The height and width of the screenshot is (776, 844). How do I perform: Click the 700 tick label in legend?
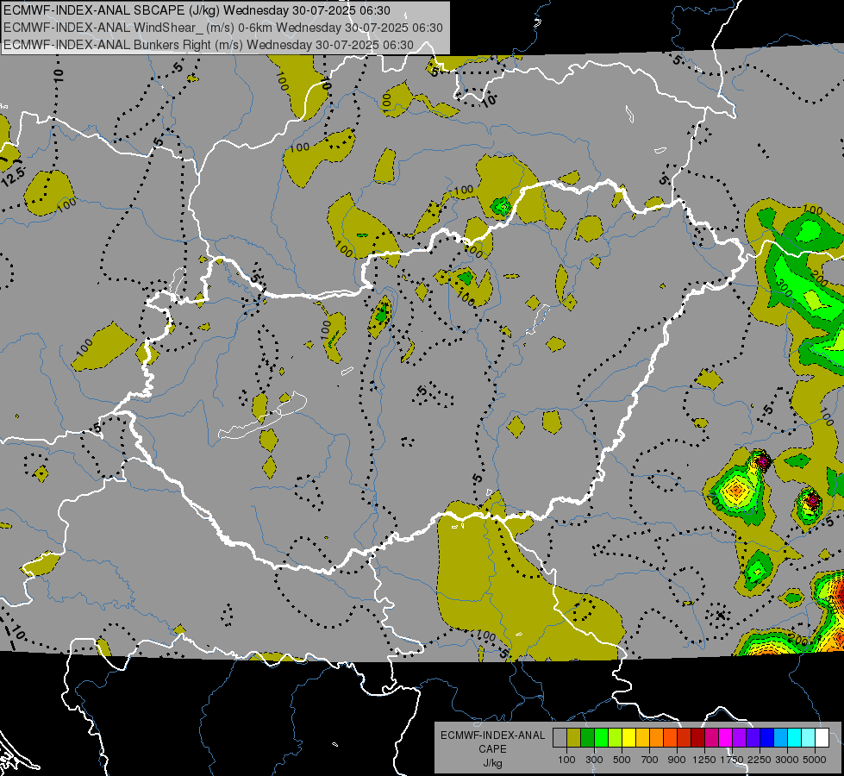650,760
